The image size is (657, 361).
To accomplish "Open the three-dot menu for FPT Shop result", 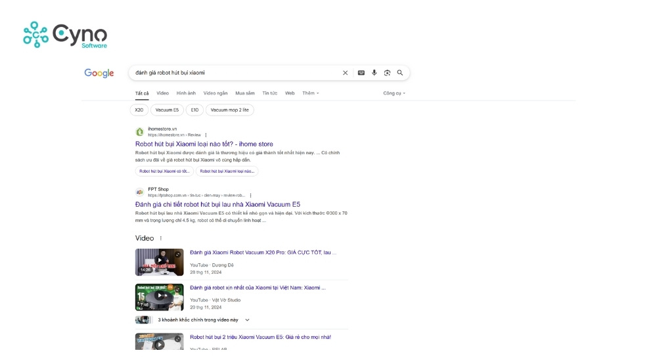I will tap(250, 195).
